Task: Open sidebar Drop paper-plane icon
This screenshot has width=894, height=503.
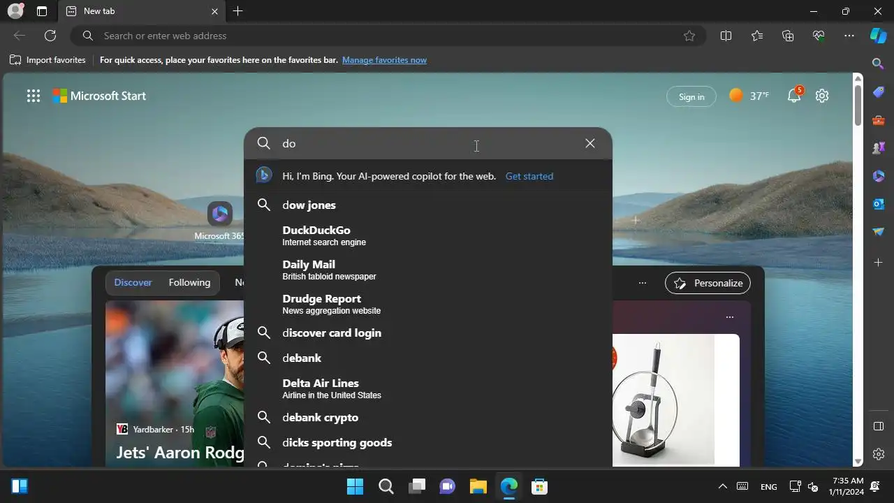Action: coord(879,232)
